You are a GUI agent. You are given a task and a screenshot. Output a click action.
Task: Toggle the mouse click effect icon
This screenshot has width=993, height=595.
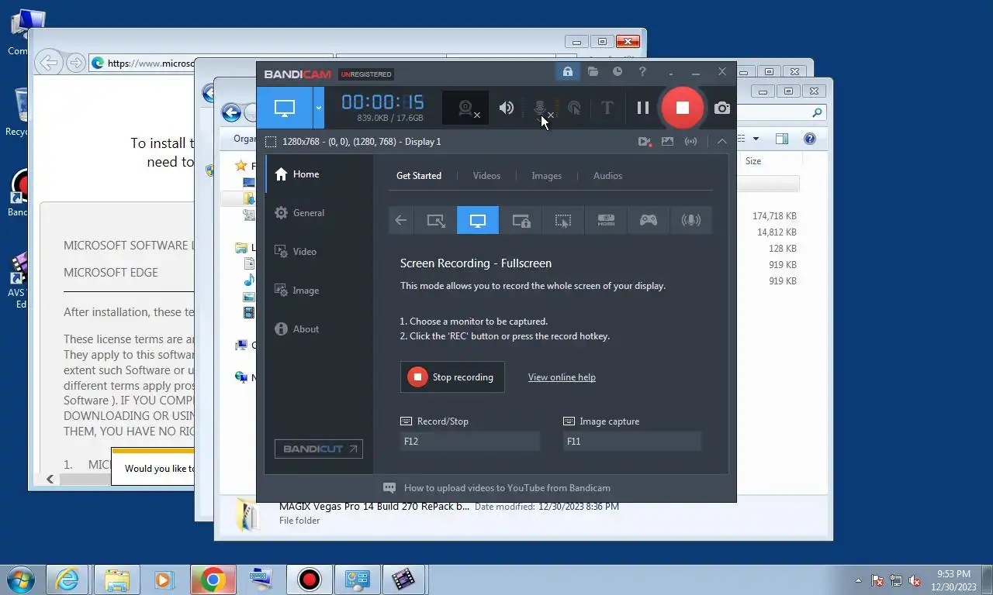tap(574, 108)
